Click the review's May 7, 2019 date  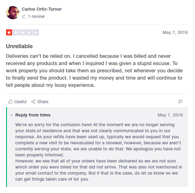(x=175, y=33)
